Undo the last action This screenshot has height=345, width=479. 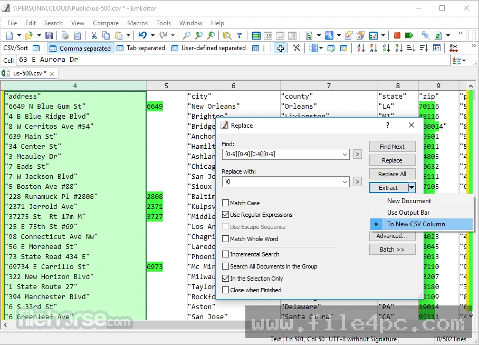click(142, 35)
